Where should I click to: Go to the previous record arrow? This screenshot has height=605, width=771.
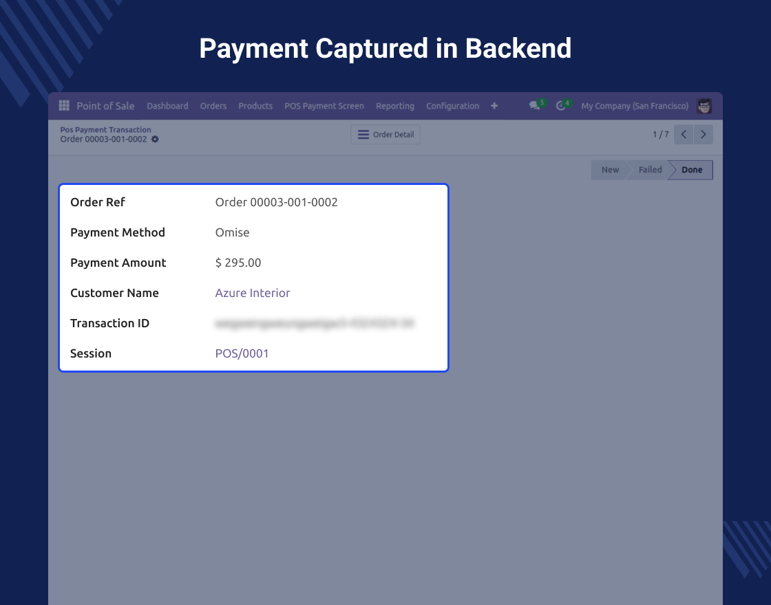click(x=684, y=135)
